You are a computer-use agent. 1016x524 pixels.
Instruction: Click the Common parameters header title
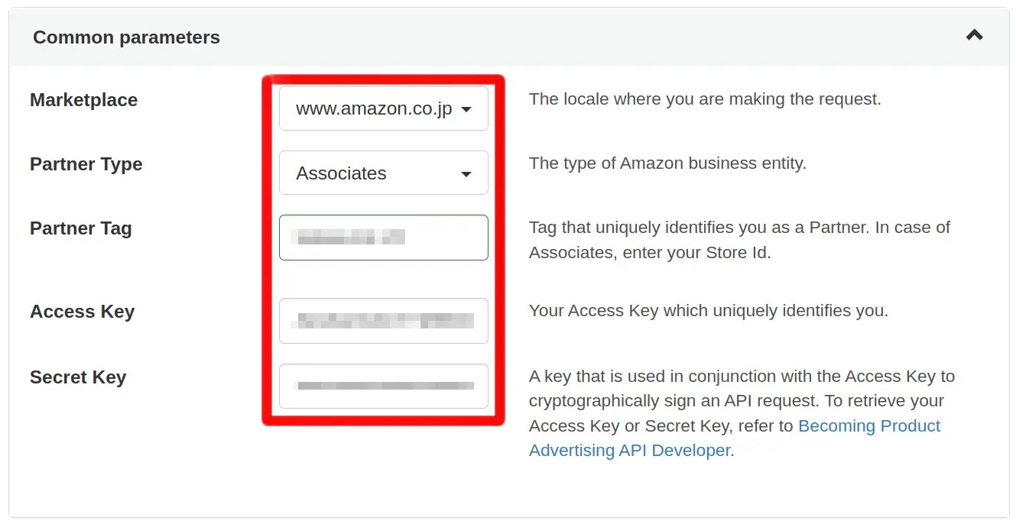tap(126, 37)
